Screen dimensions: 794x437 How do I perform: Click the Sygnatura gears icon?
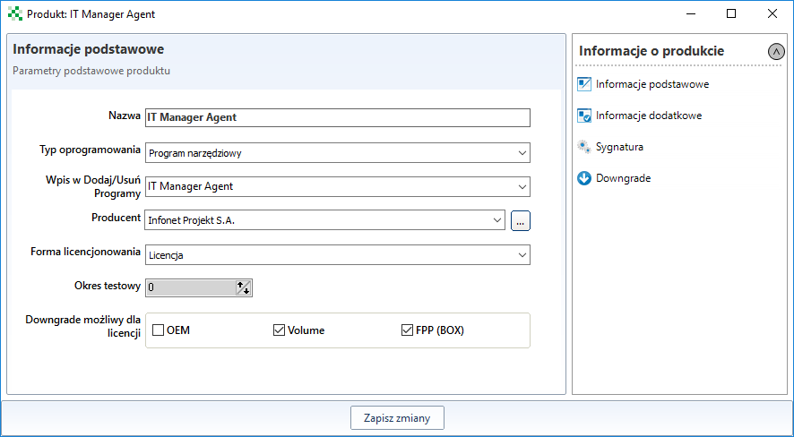pyautogui.click(x=584, y=147)
